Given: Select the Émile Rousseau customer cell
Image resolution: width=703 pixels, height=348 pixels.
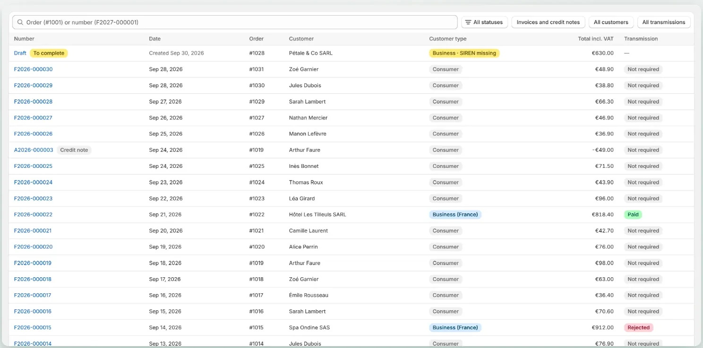Looking at the screenshot, I should tap(309, 295).
